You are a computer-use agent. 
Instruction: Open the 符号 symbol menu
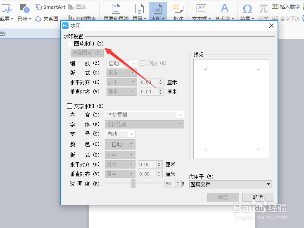247,12
